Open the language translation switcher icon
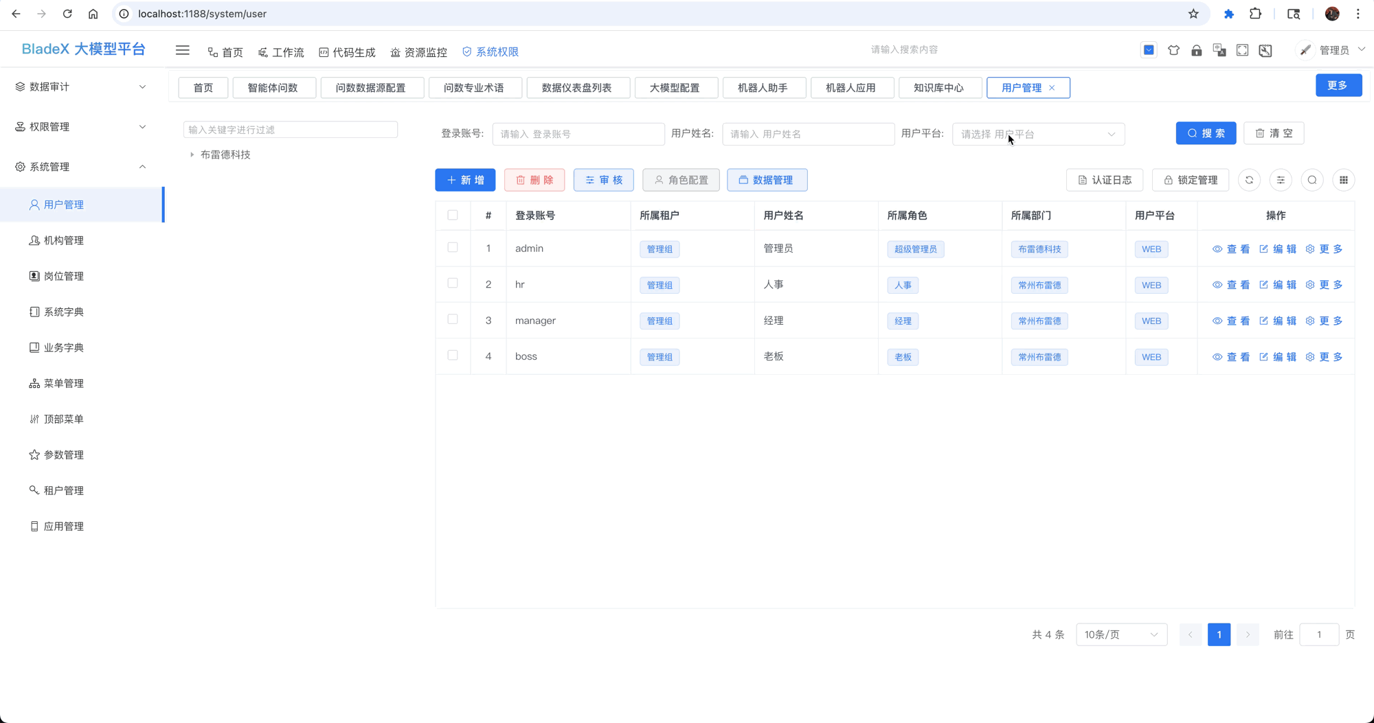1374x723 pixels. [x=1219, y=50]
